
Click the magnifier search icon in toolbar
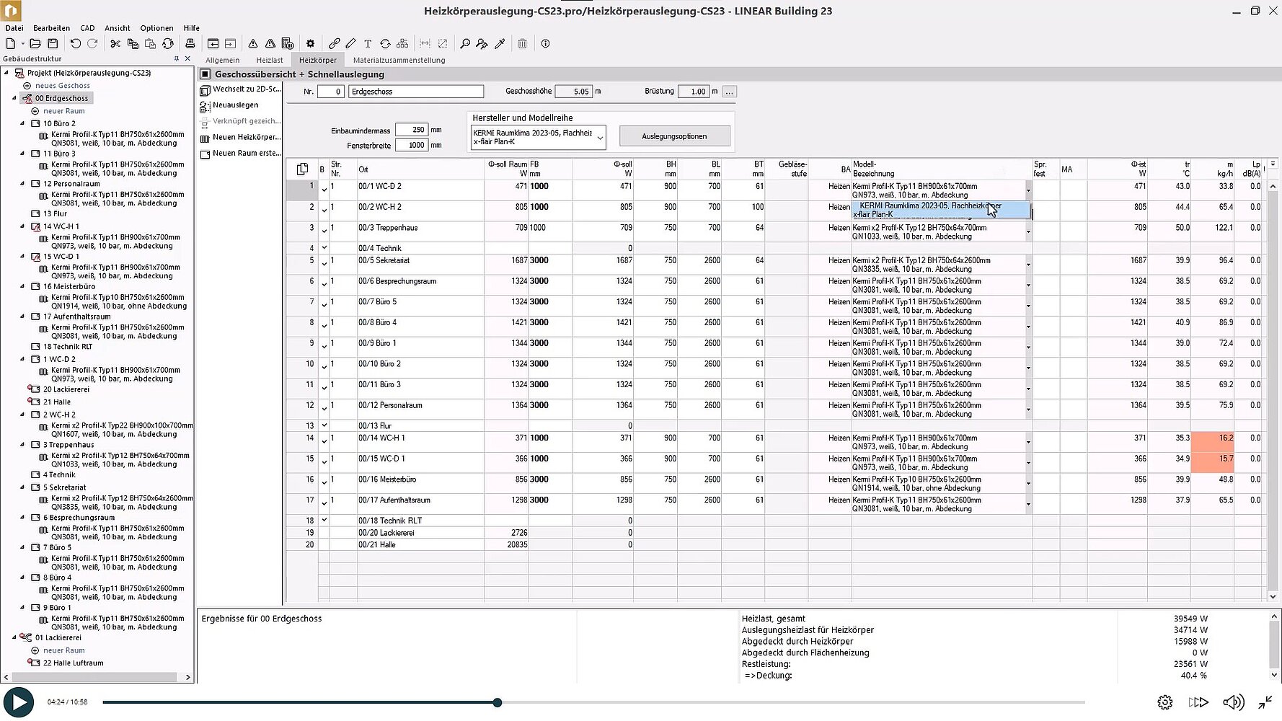pos(465,44)
